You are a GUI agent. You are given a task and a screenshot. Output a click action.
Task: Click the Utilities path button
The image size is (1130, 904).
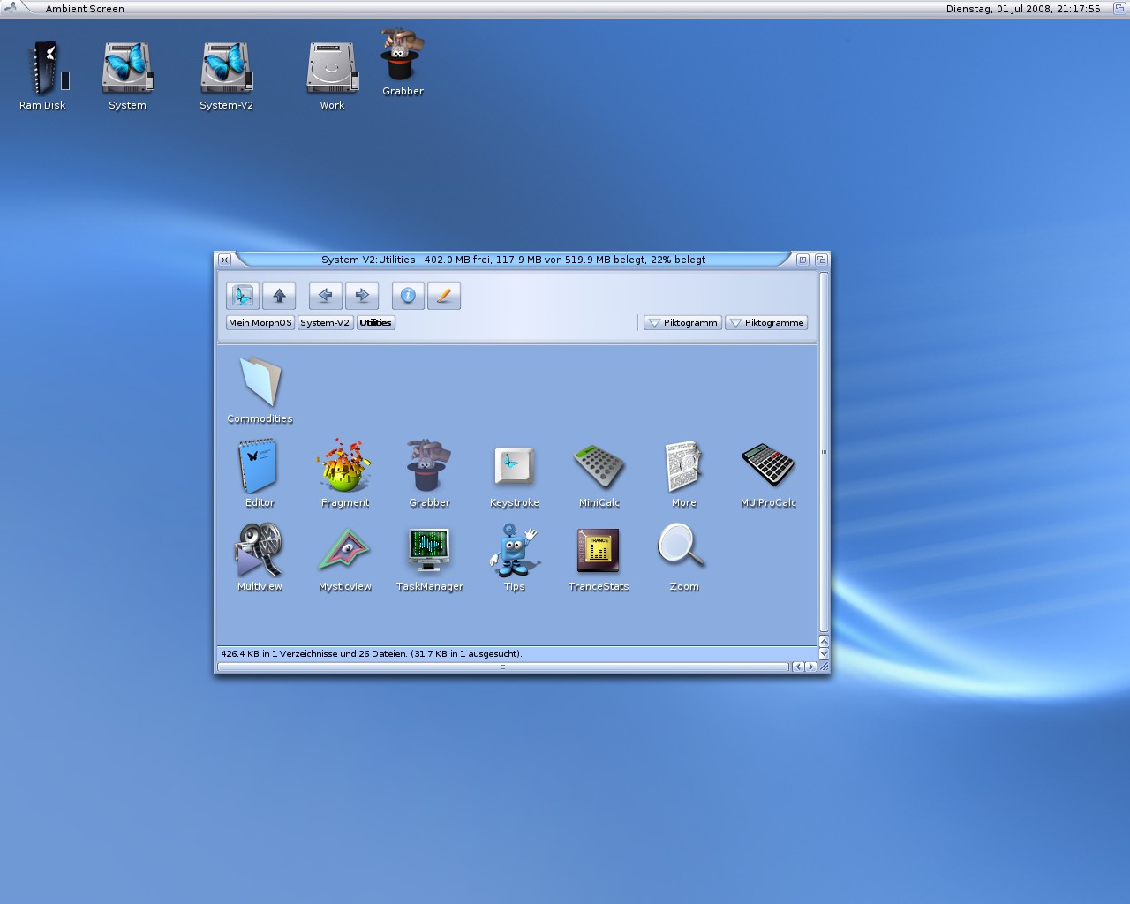pyautogui.click(x=375, y=322)
